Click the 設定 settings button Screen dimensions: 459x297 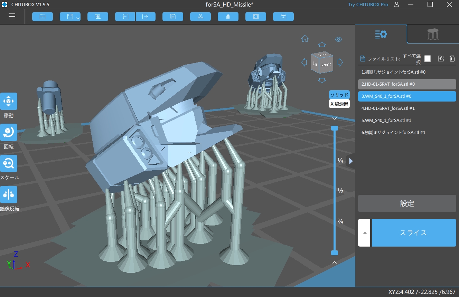click(x=407, y=203)
